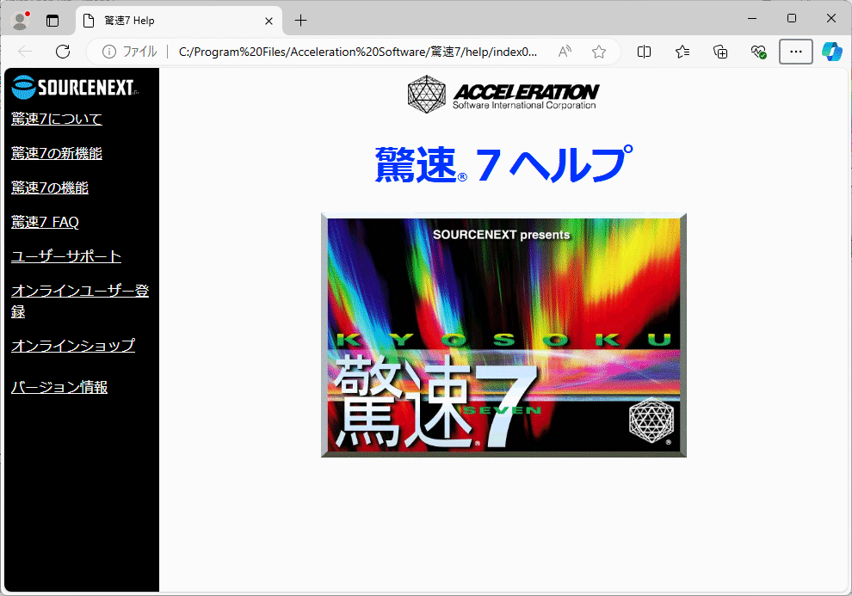
Task: Open ユーザーサポート link
Action: tap(66, 256)
